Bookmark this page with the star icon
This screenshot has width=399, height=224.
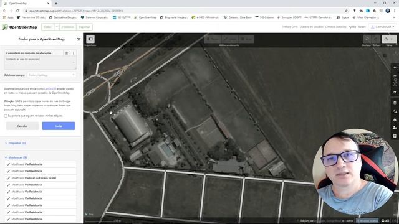click(346, 11)
